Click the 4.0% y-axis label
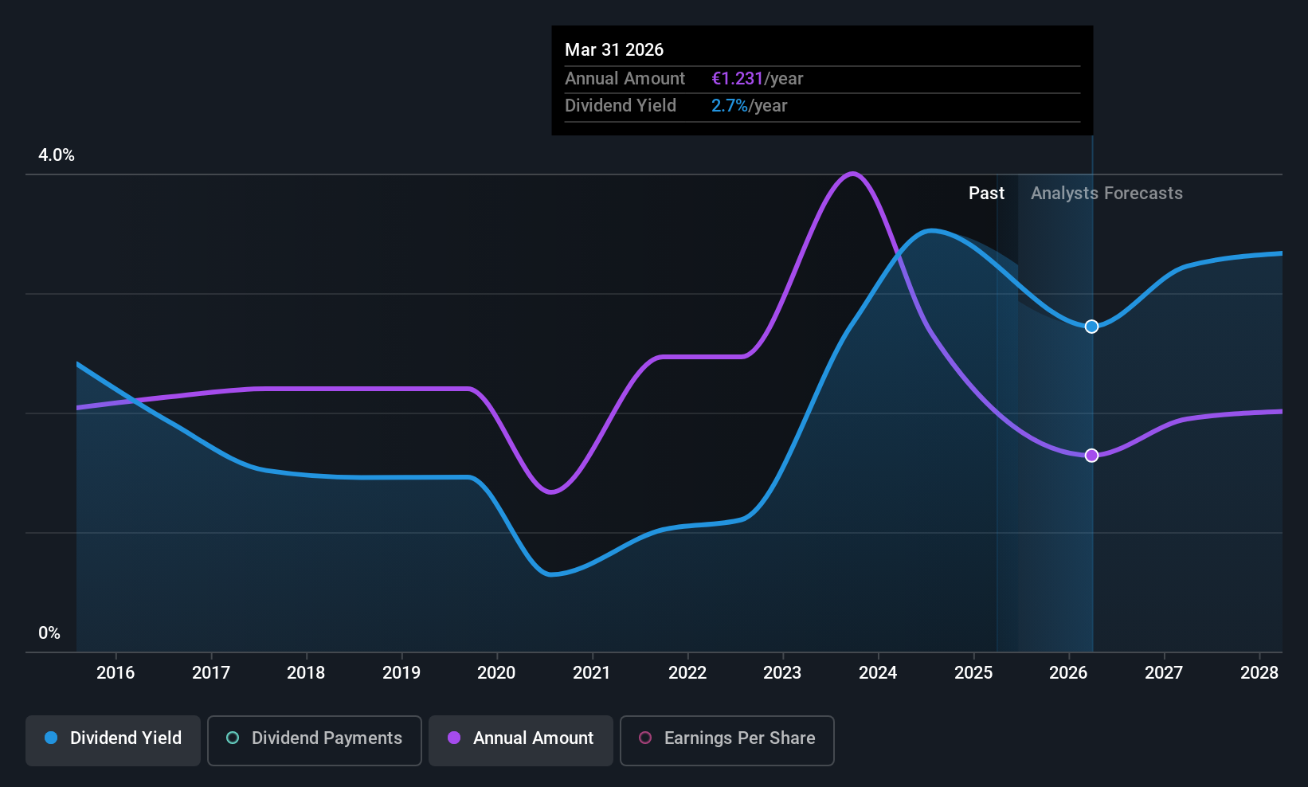 click(57, 155)
